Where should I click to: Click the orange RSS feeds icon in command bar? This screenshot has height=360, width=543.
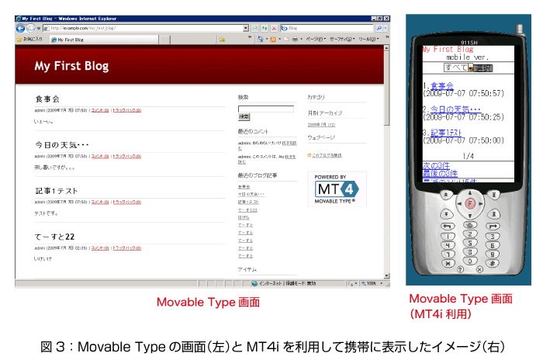tap(273, 40)
